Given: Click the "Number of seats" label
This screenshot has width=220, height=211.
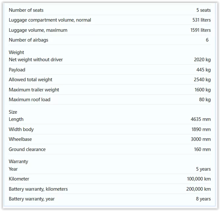Looking at the screenshot, I should [x=26, y=10].
